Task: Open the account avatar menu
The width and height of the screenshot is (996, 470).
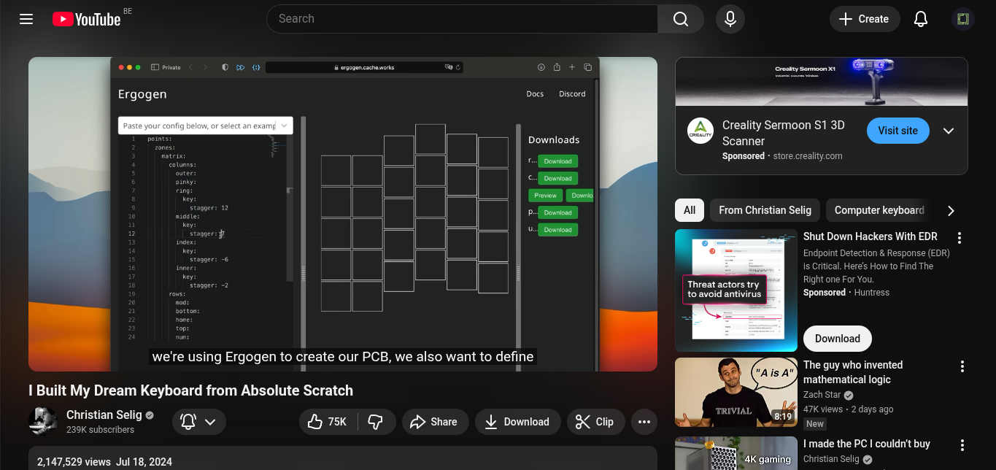Action: point(962,19)
